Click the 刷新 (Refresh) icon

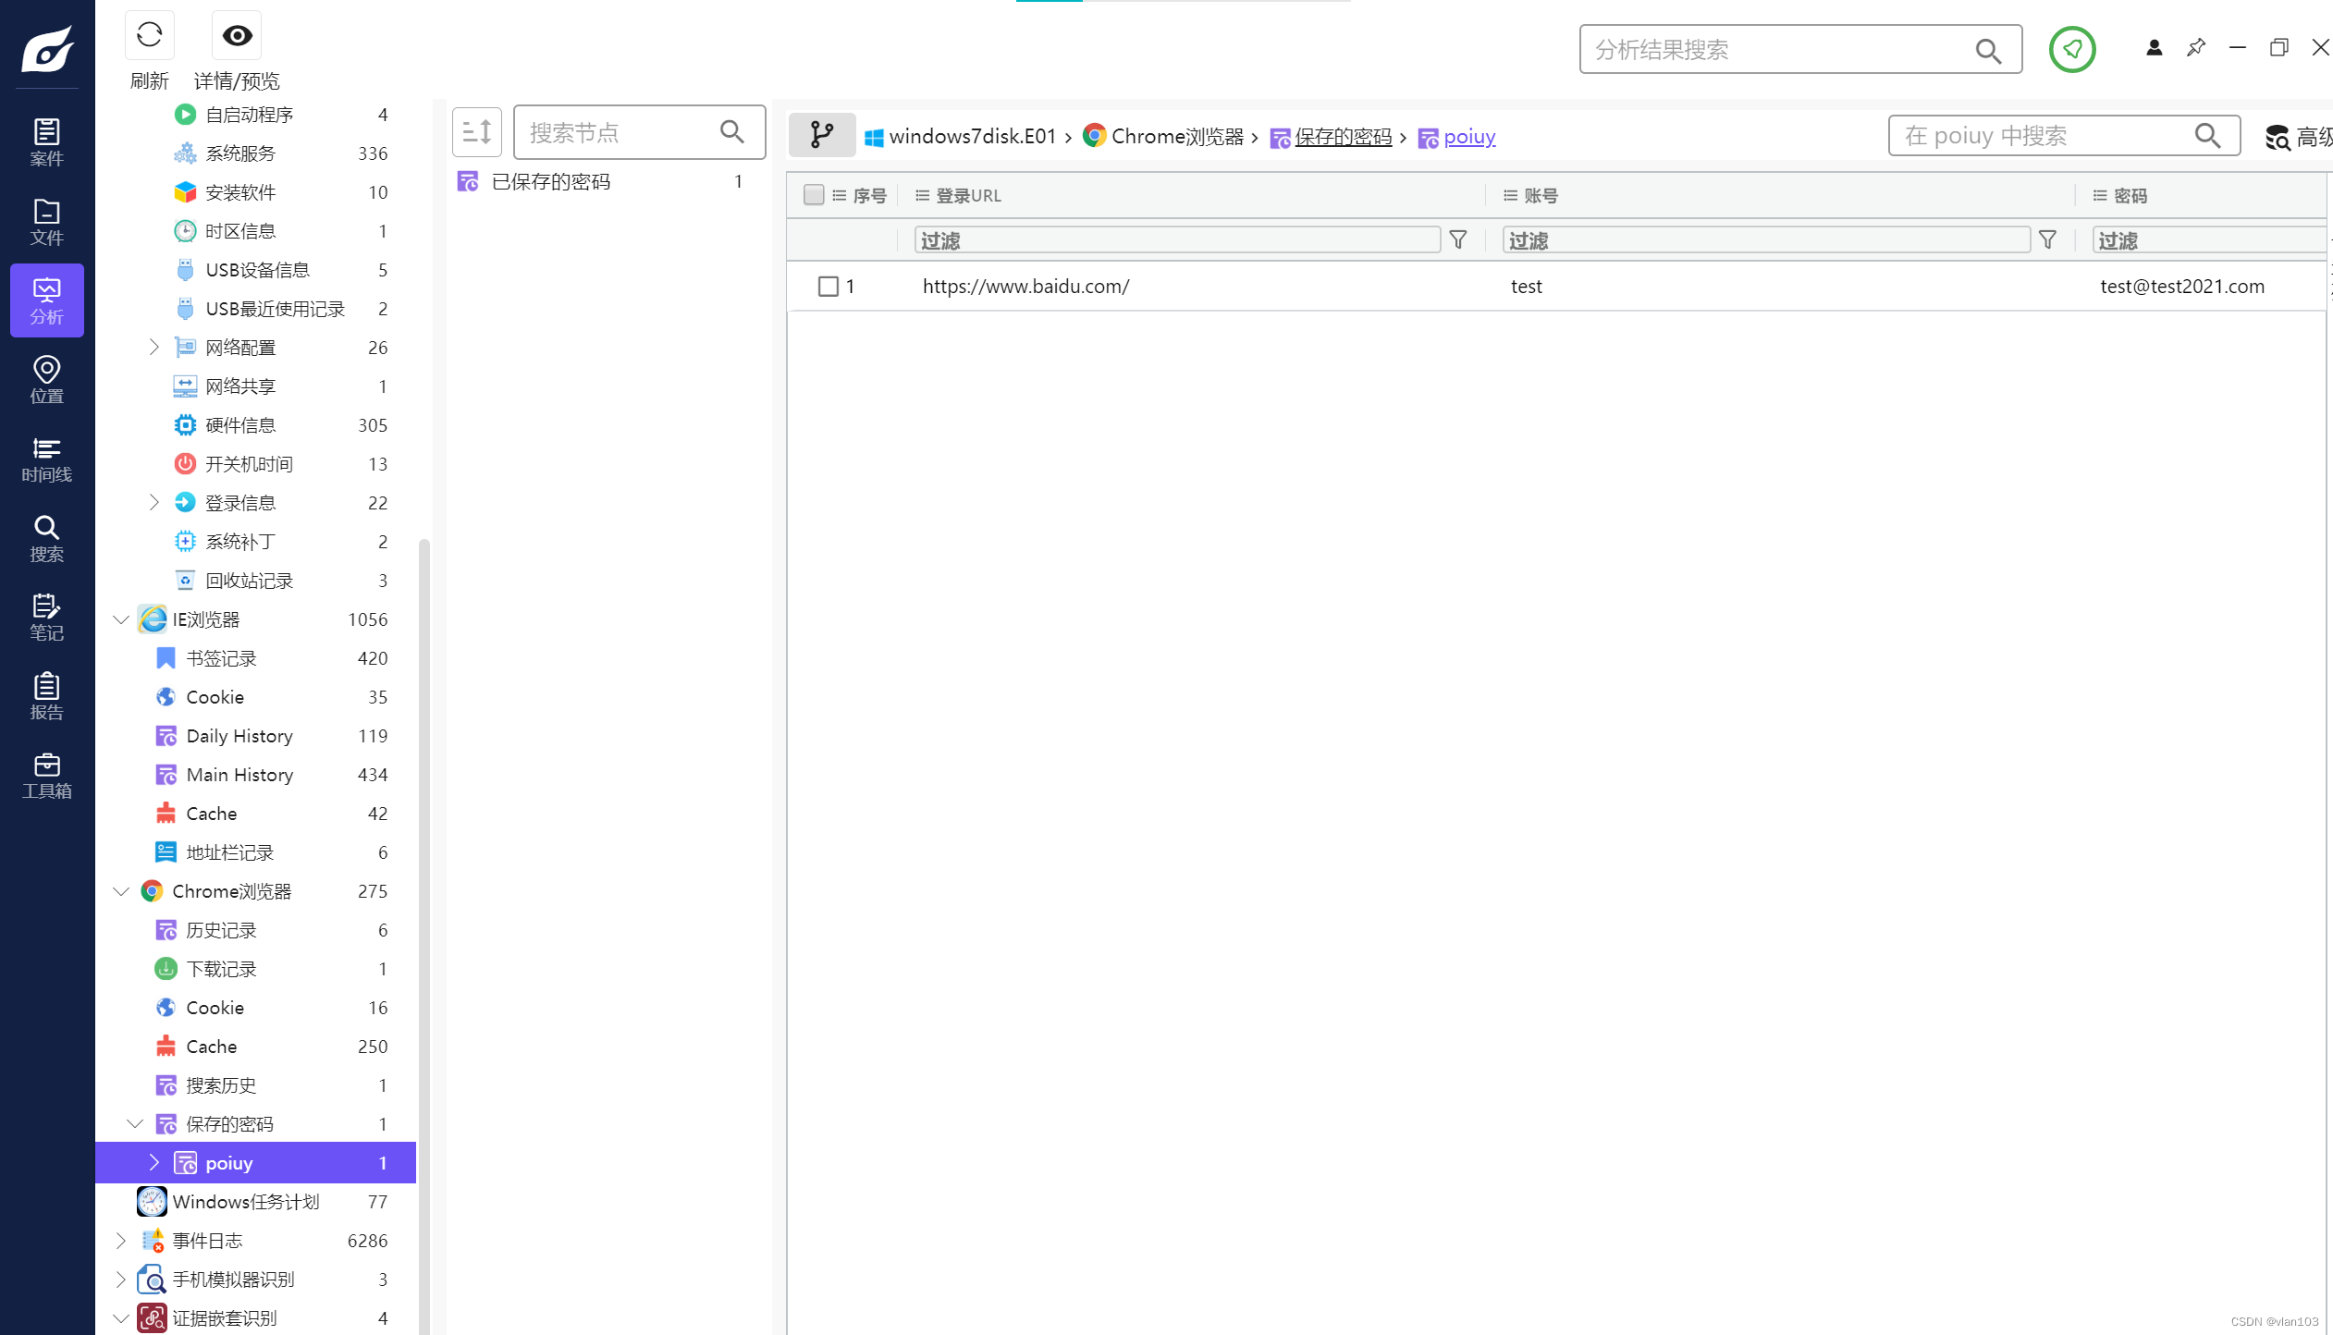click(149, 35)
